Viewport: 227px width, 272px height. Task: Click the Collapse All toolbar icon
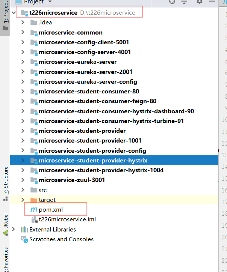point(184,2)
